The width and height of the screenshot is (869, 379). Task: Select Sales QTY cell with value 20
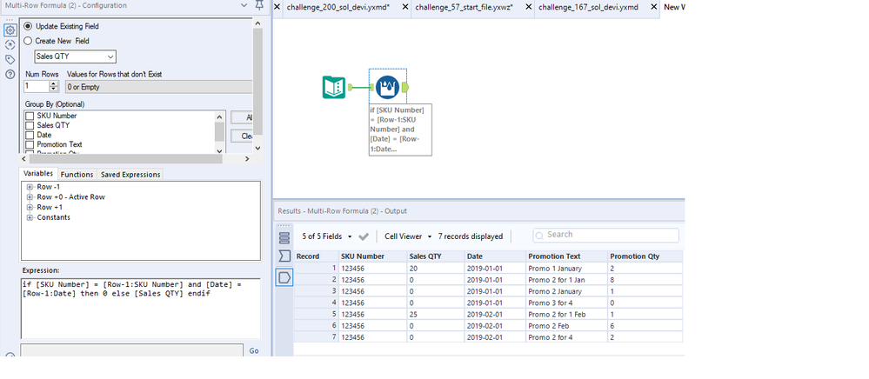(435, 269)
